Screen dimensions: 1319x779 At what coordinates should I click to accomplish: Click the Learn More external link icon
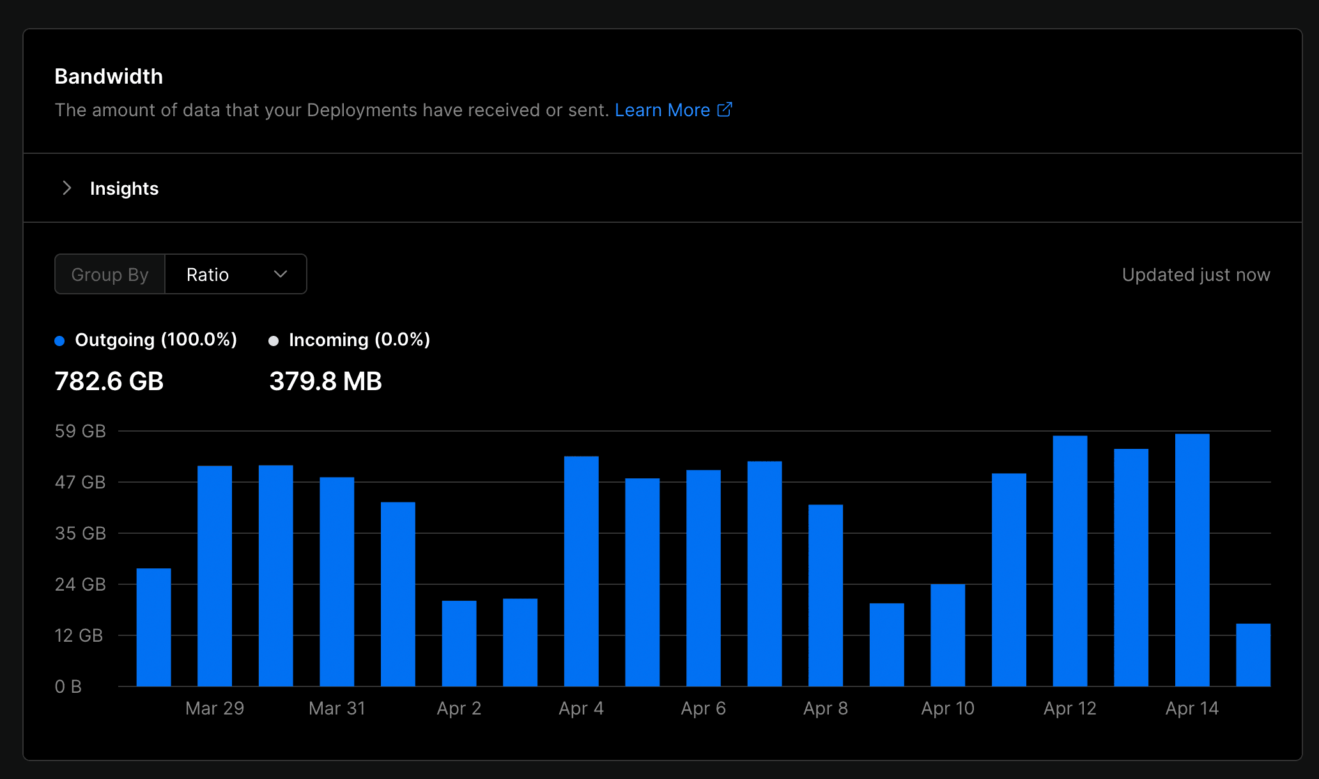pyautogui.click(x=724, y=110)
